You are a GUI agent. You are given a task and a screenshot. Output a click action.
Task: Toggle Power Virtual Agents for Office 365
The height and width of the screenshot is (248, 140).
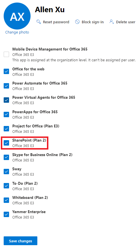6,100
